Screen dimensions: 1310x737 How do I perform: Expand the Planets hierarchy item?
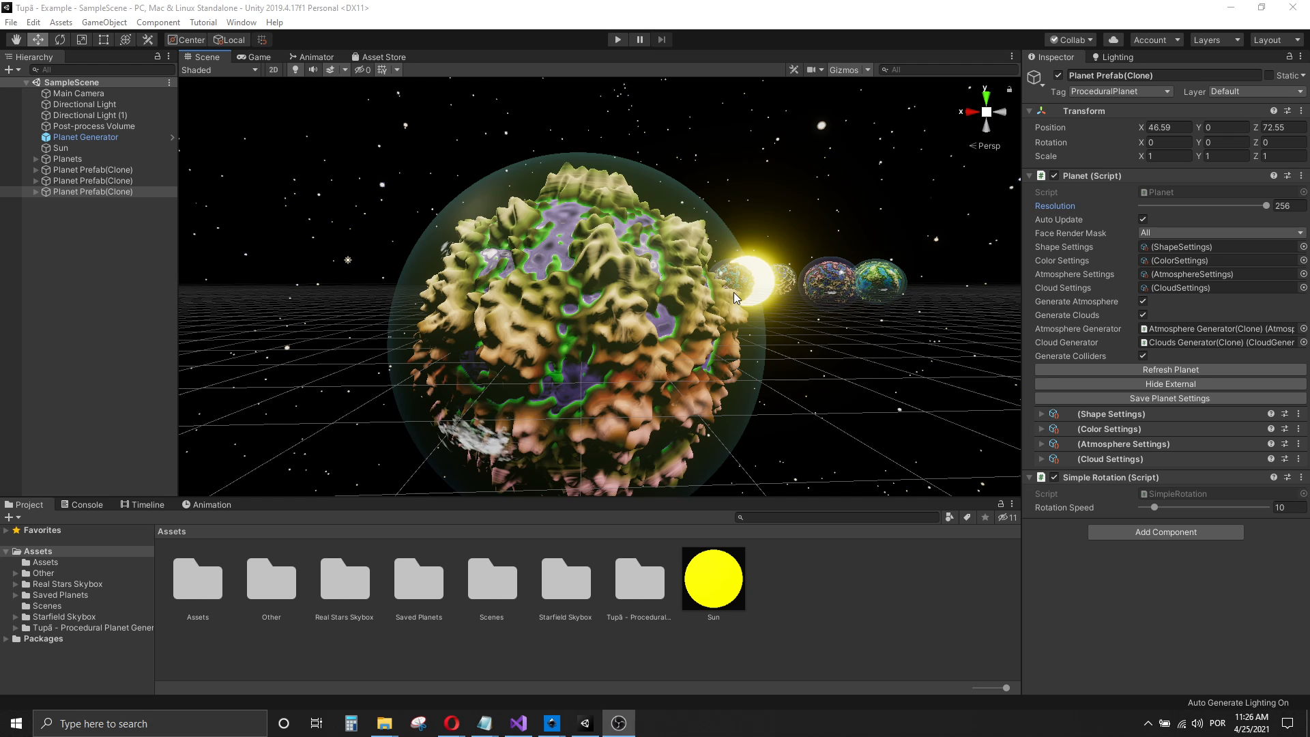point(36,159)
